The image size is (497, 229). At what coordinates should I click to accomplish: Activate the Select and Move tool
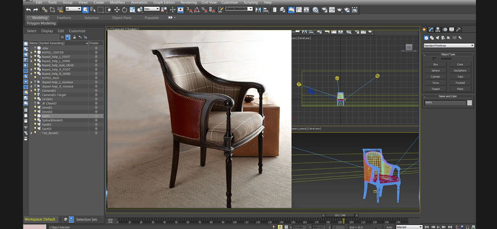point(117,10)
